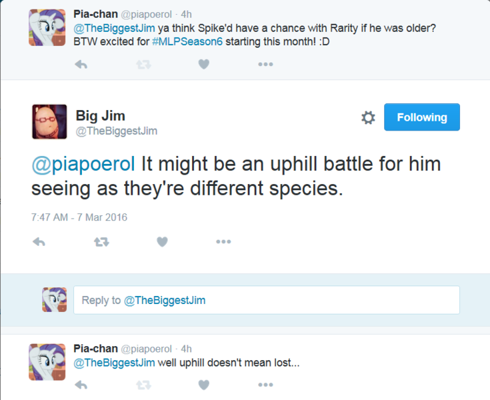Open the @piapoerol mention in Big Jim's tweet
The image size is (490, 400).
click(x=83, y=163)
